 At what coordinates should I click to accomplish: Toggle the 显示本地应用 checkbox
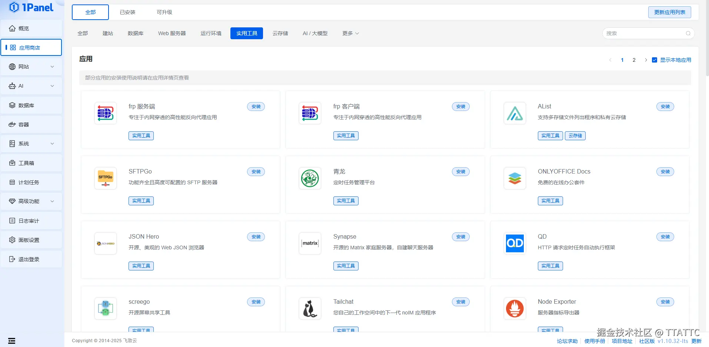click(x=655, y=60)
